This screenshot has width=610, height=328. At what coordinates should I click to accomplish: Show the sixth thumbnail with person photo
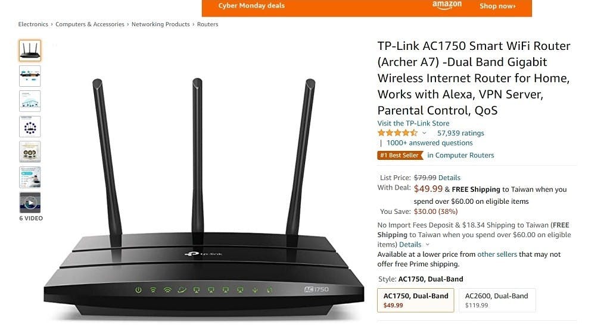(30, 177)
